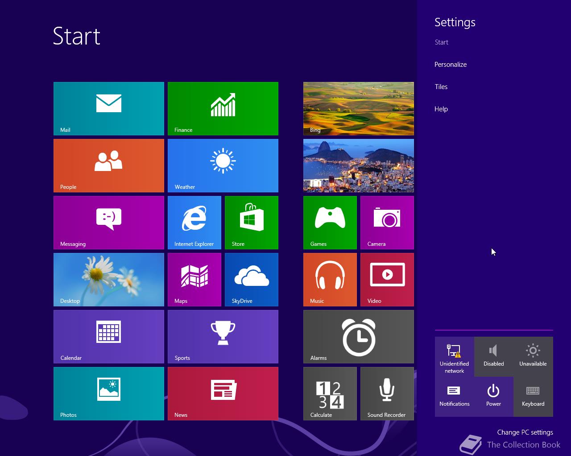Open the Keyboard settings icon

click(533, 397)
